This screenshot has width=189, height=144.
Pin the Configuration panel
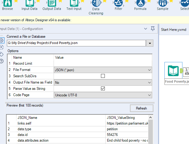tap(153, 29)
